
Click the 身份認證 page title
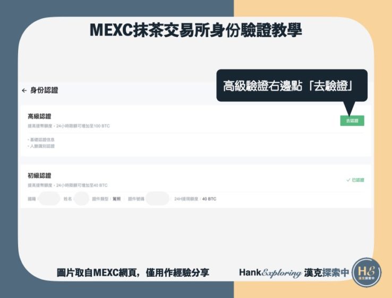tap(44, 90)
